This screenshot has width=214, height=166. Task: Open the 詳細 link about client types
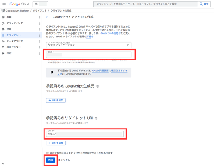(x=90, y=37)
